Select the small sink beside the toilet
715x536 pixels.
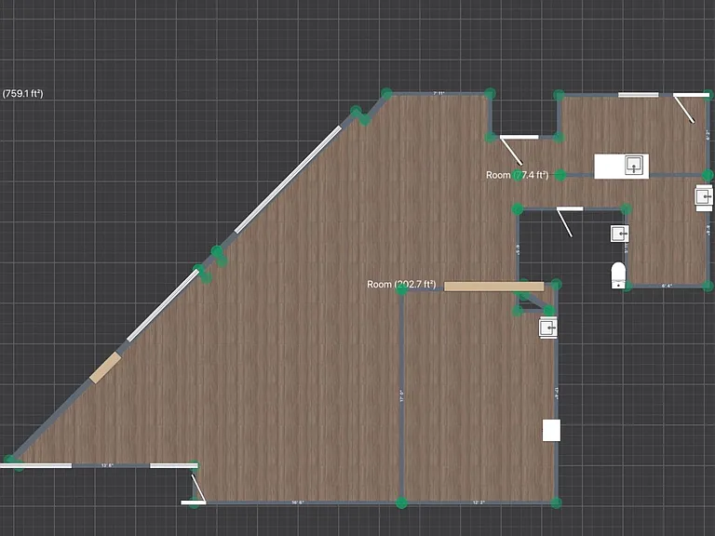[620, 234]
